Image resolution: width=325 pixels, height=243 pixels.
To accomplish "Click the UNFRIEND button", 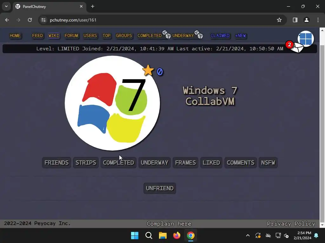I will click(160, 188).
